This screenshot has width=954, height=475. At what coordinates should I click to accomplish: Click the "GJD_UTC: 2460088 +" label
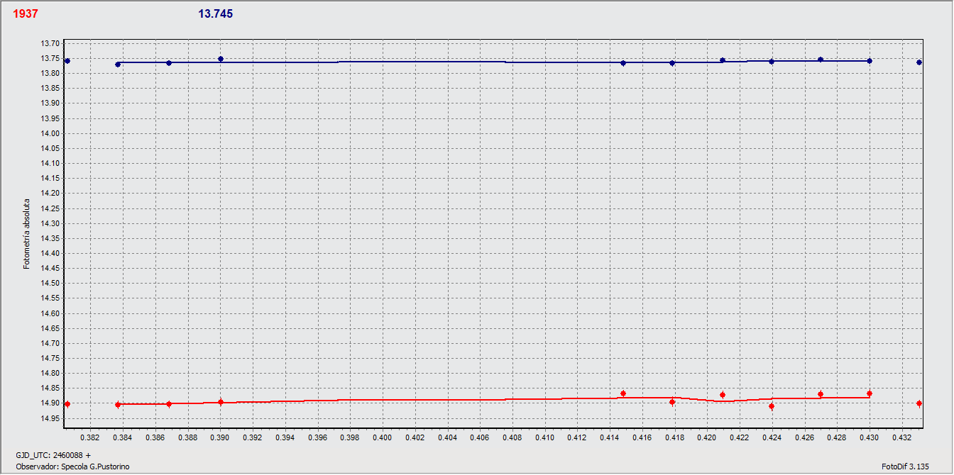pyautogui.click(x=53, y=454)
